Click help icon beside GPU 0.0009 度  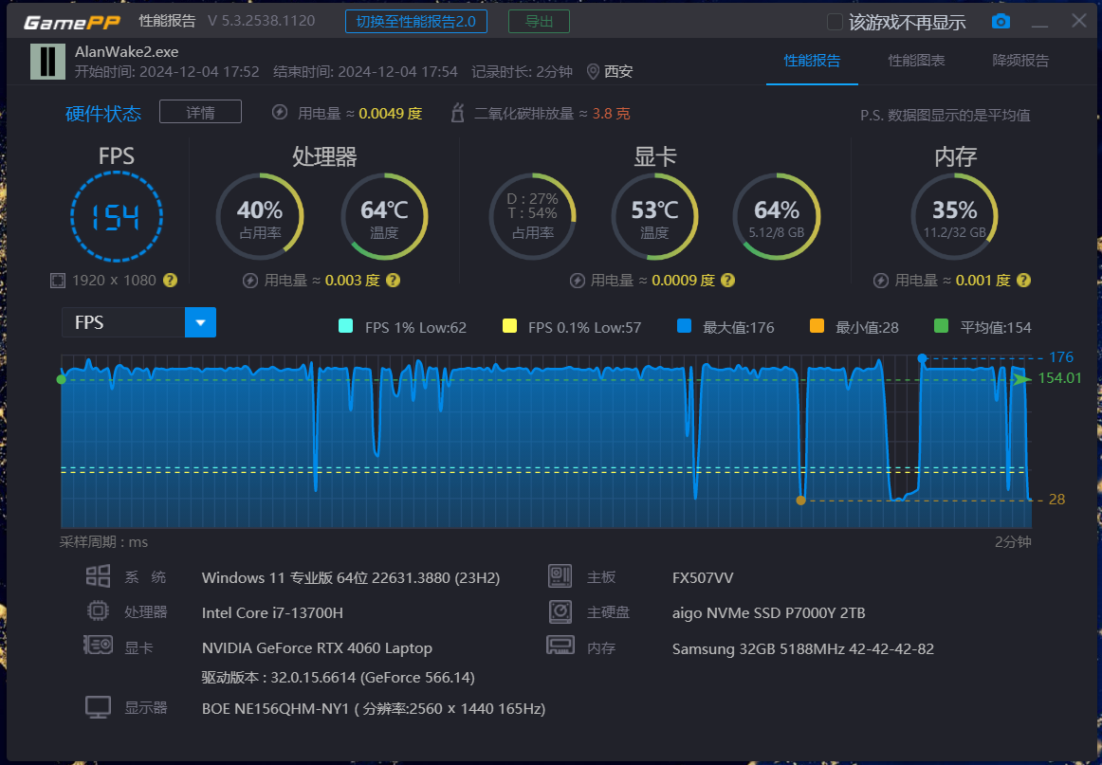pos(728,281)
